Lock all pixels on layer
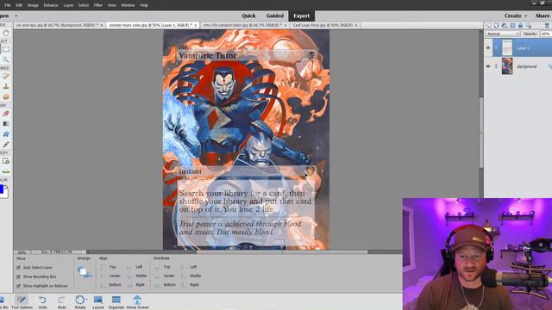The height and width of the screenshot is (310, 552). pyautogui.click(x=521, y=25)
